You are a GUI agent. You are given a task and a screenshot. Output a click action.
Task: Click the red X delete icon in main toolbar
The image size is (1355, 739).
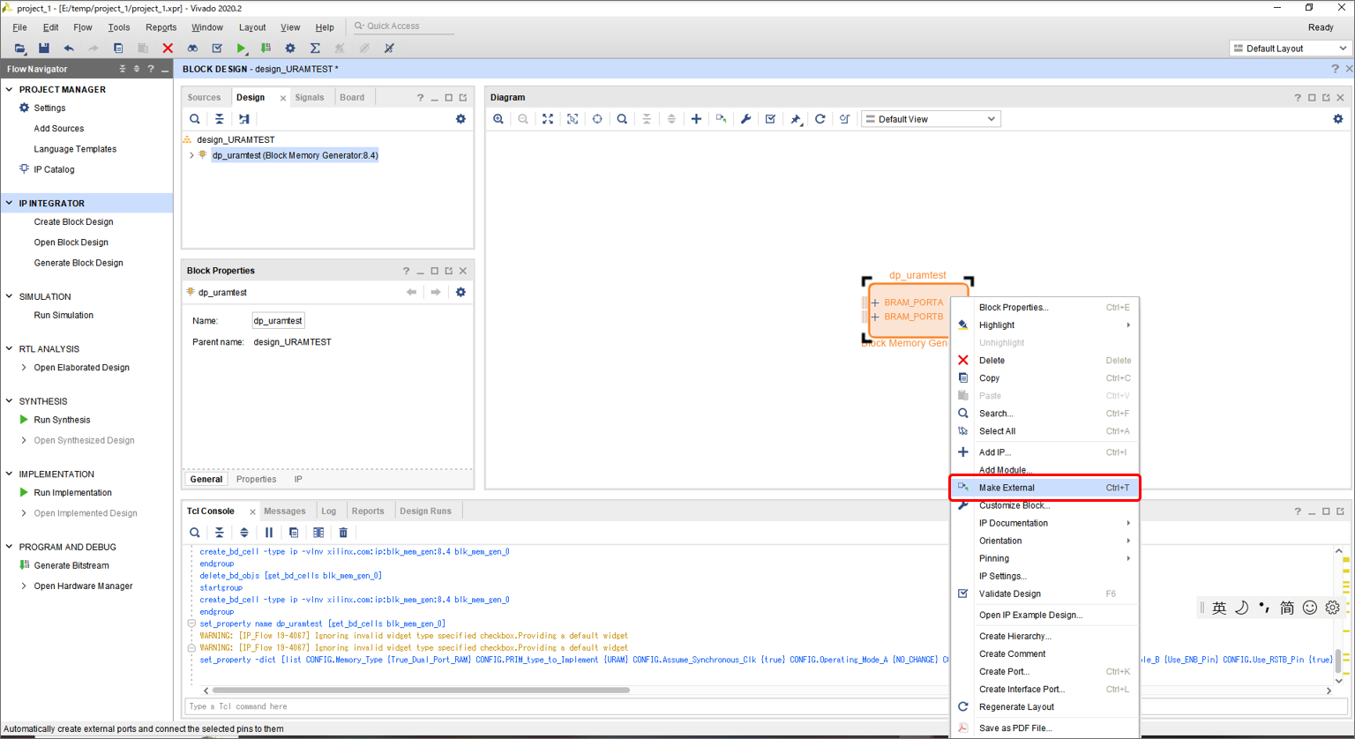[x=168, y=49]
